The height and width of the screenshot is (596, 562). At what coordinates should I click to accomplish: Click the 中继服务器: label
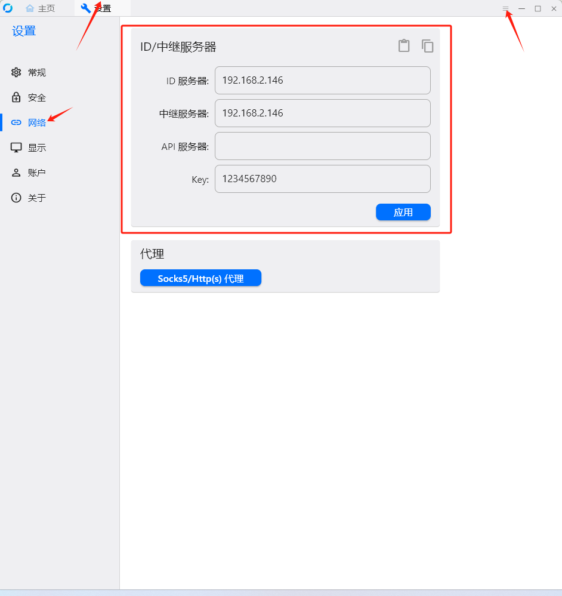(x=184, y=113)
